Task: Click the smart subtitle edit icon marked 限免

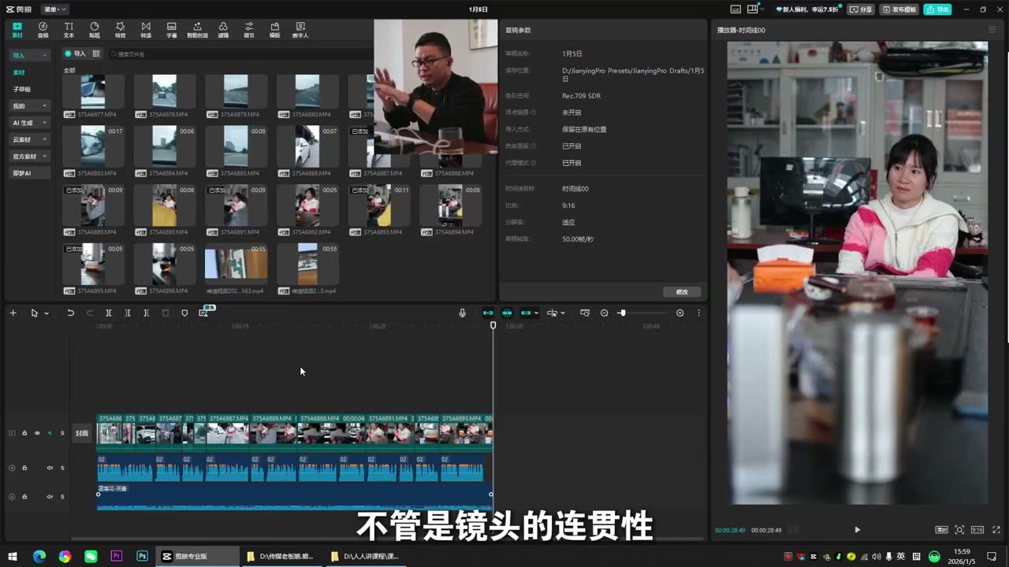Action: click(x=203, y=313)
